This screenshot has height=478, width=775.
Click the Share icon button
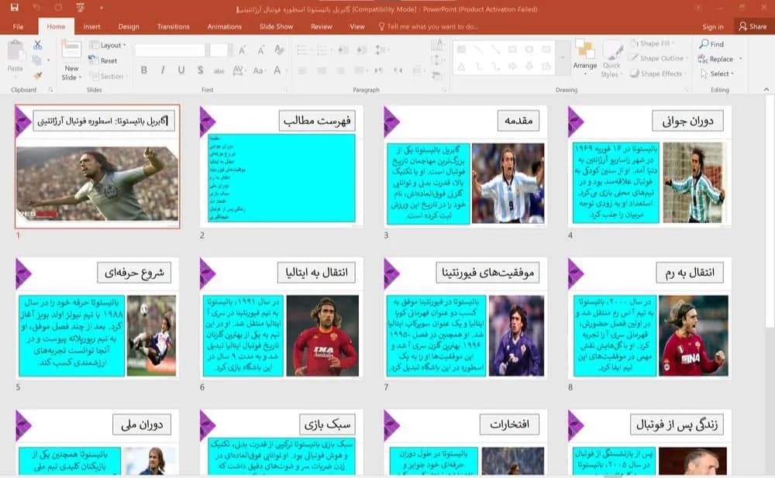click(x=753, y=26)
